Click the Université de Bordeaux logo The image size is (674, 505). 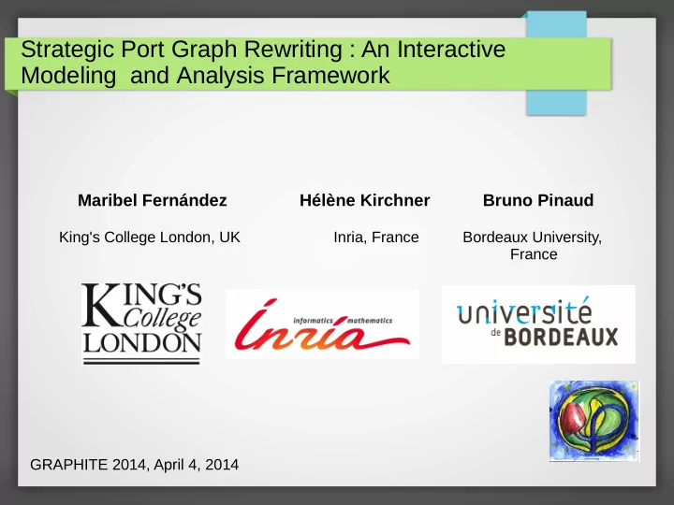click(538, 325)
